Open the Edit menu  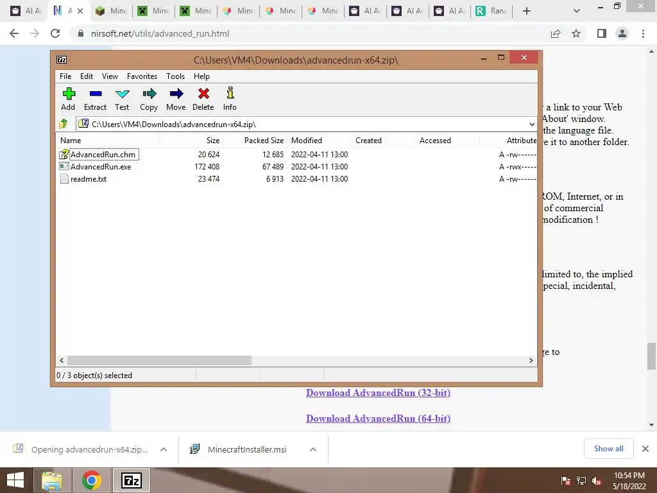(x=87, y=76)
